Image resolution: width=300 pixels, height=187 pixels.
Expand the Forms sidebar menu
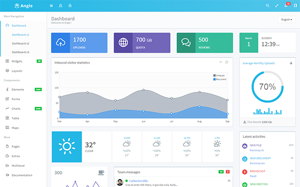click(23, 99)
